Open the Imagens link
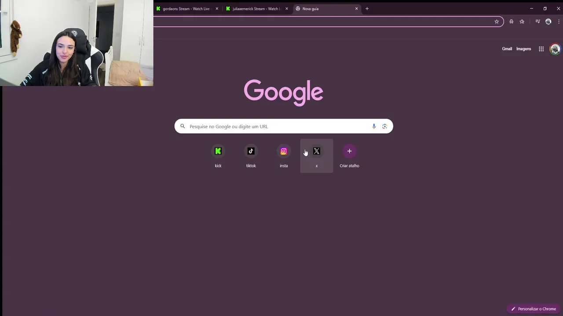Screen dimensions: 563x316 pos(523,49)
